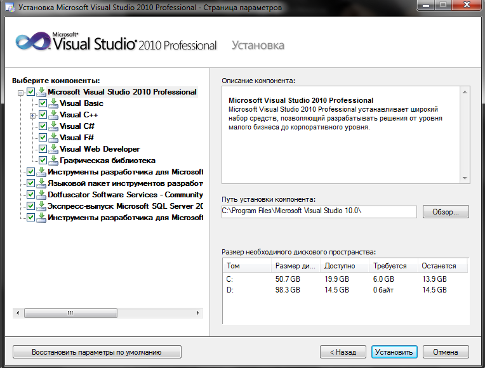
Task: Select the C: volume row
Action: click(x=345, y=279)
